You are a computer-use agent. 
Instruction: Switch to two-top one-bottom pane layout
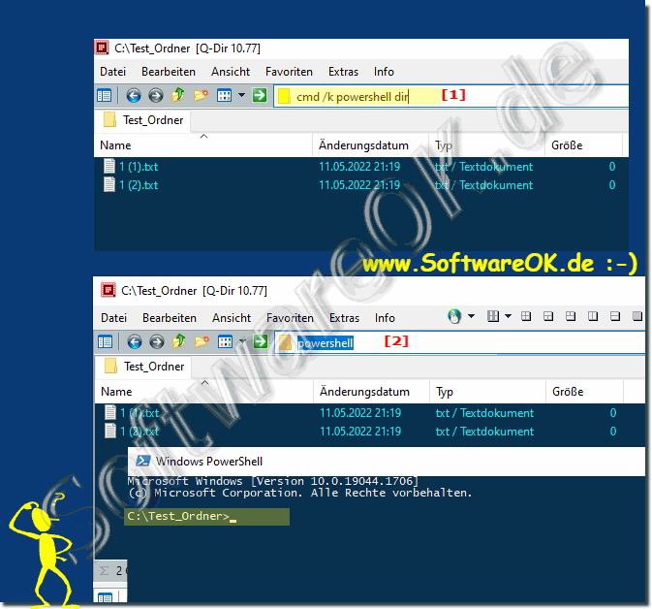click(x=571, y=316)
